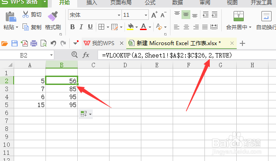The image size is (276, 161).
Task: Click distributed alignment icon
Action: 214,27
